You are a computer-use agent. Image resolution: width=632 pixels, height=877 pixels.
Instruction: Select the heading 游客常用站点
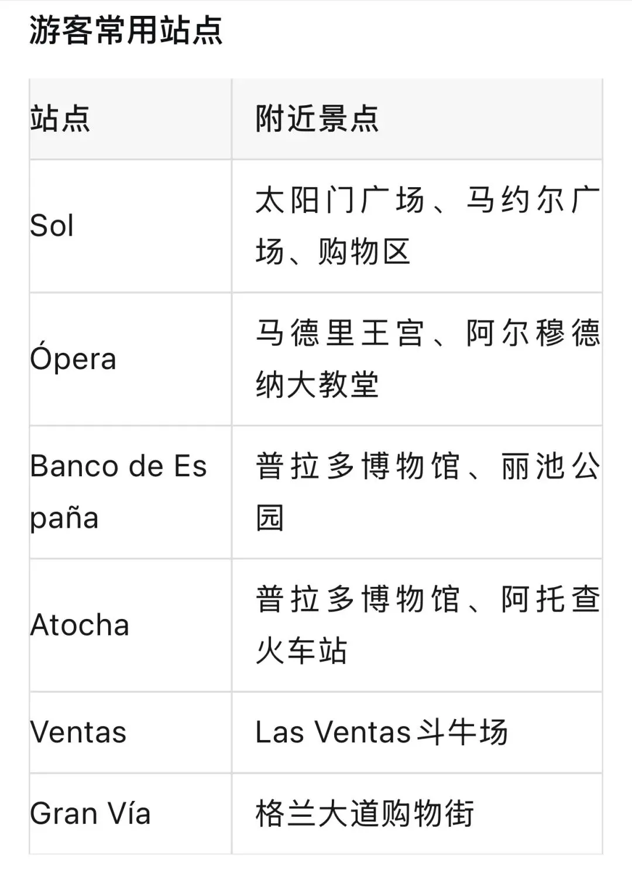click(126, 30)
